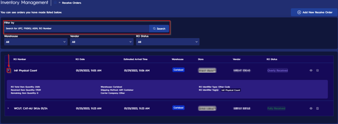Sort by RO Date column header
Image resolution: width=338 pixels, height=124 pixels.
[x=80, y=59]
